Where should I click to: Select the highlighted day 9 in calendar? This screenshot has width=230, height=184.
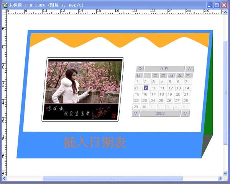point(146,88)
